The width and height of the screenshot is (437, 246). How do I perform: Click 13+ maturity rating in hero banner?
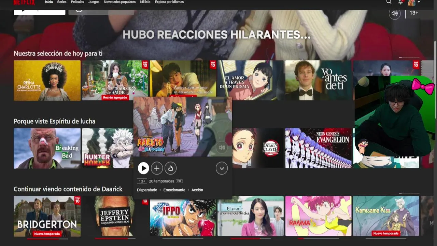(x=414, y=13)
